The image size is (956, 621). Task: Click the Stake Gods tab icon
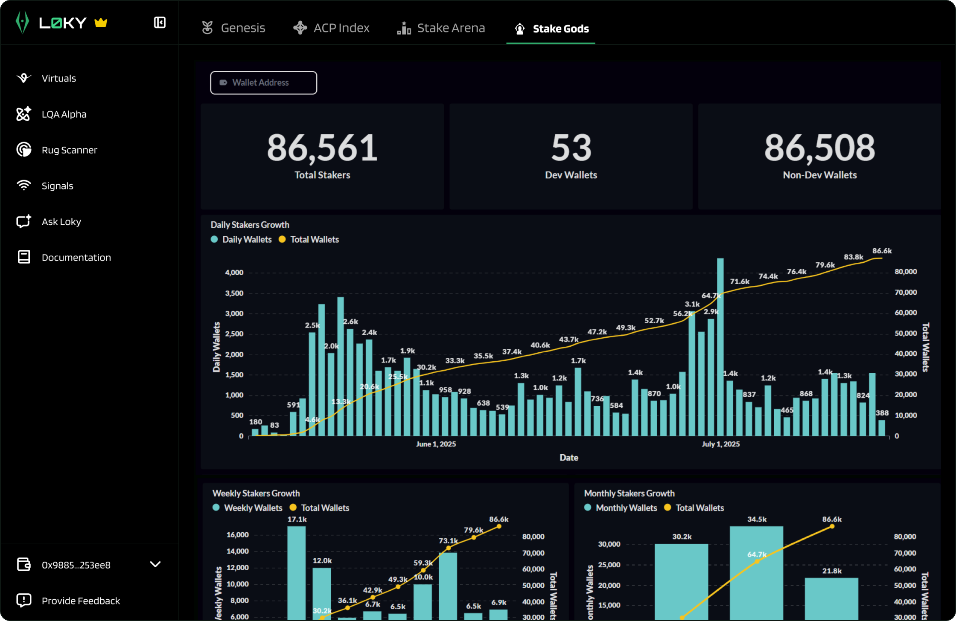[x=519, y=29]
